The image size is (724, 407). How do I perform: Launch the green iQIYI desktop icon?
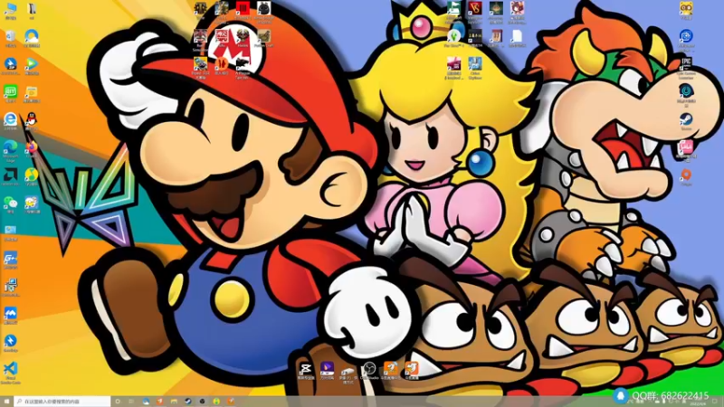(10, 91)
